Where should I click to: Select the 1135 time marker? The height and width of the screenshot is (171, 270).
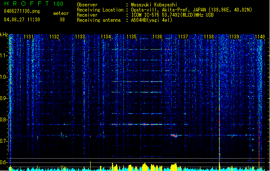point(131,37)
